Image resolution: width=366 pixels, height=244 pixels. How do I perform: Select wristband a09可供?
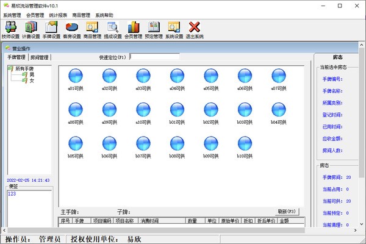109,113
